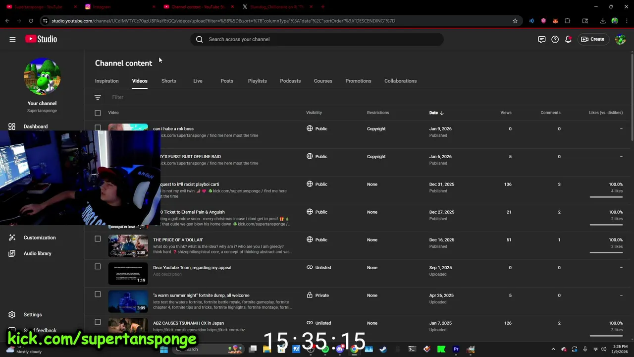Click the Customization wand icon

[x=12, y=238]
